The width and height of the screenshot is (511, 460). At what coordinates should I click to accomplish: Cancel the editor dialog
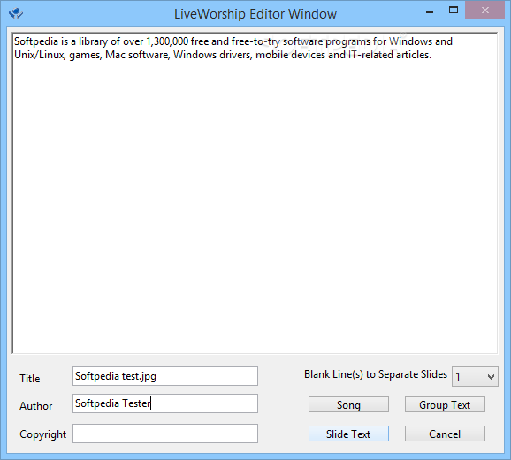pos(445,434)
